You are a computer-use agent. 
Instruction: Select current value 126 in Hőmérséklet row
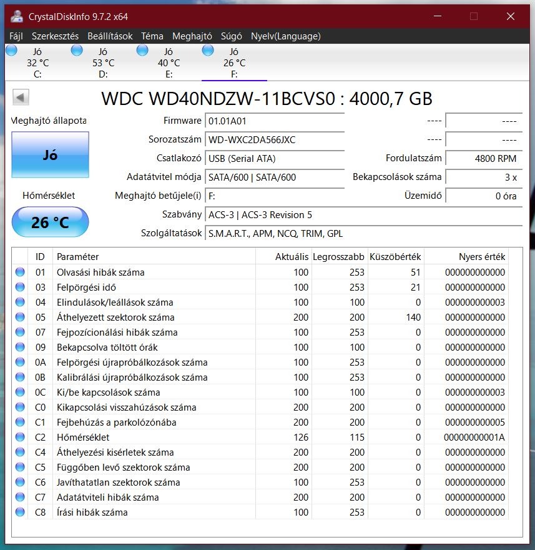click(301, 437)
